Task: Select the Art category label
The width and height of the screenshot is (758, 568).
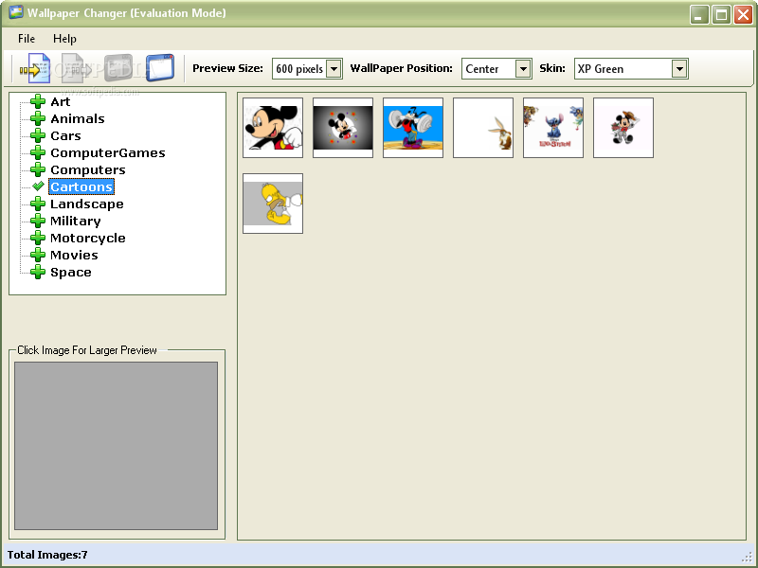Action: click(x=61, y=102)
